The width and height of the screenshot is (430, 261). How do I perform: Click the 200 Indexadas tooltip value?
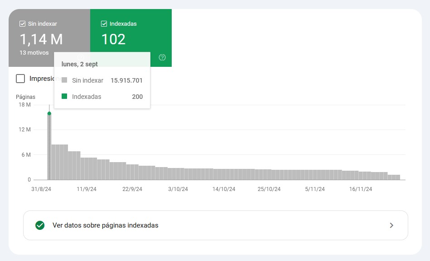point(137,97)
